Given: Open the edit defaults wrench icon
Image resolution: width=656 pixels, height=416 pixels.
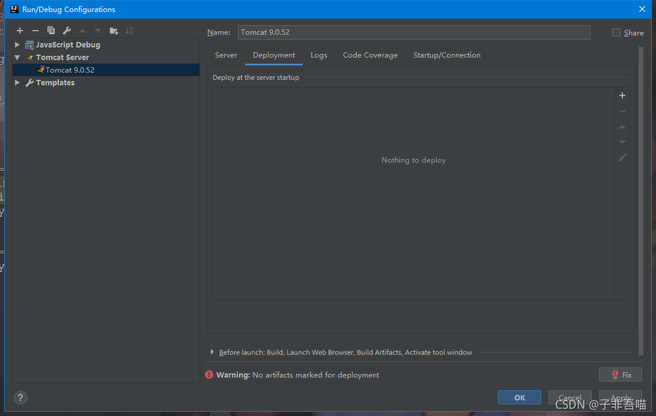Looking at the screenshot, I should point(67,31).
